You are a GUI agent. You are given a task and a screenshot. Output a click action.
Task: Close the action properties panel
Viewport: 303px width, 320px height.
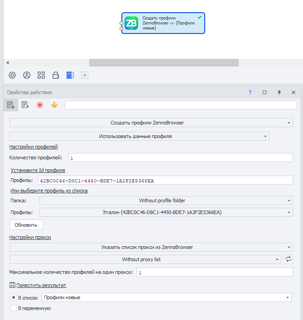click(293, 92)
